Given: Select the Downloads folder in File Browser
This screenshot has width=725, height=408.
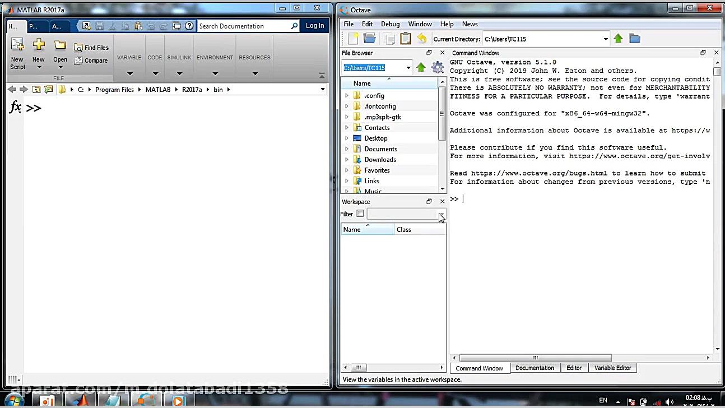Looking at the screenshot, I should pos(380,160).
